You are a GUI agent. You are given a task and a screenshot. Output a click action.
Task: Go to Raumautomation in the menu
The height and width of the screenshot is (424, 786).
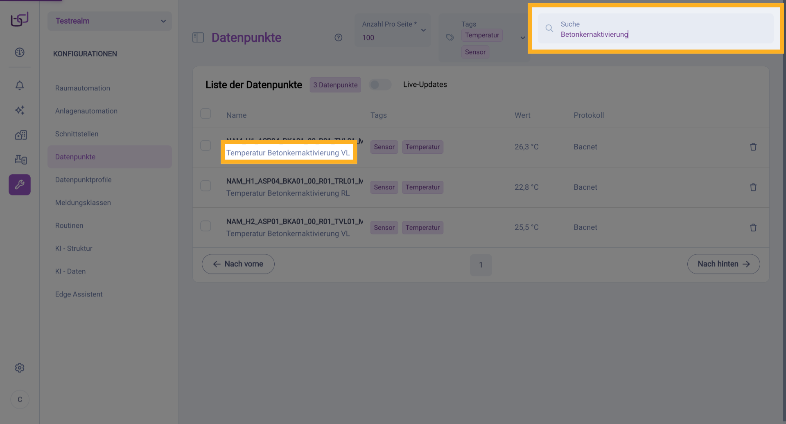[83, 88]
